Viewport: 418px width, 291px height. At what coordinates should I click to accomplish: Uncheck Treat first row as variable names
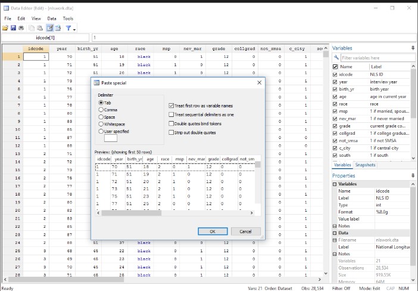(171, 106)
